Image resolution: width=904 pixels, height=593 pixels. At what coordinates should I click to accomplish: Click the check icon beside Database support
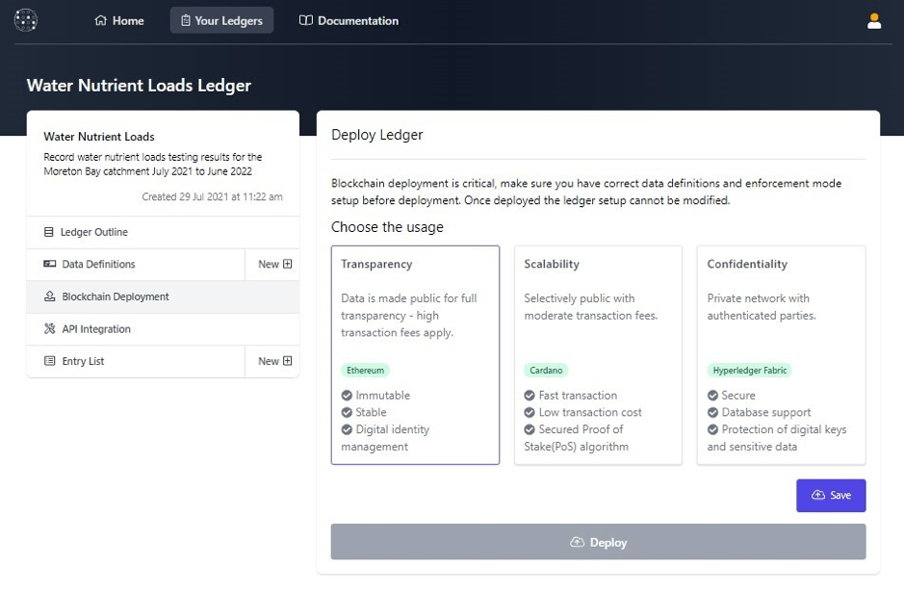(x=712, y=413)
